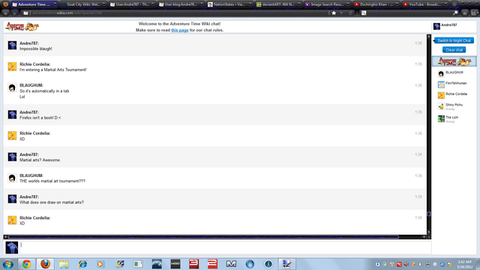Clear chat using the Clear chat button

pyautogui.click(x=454, y=50)
